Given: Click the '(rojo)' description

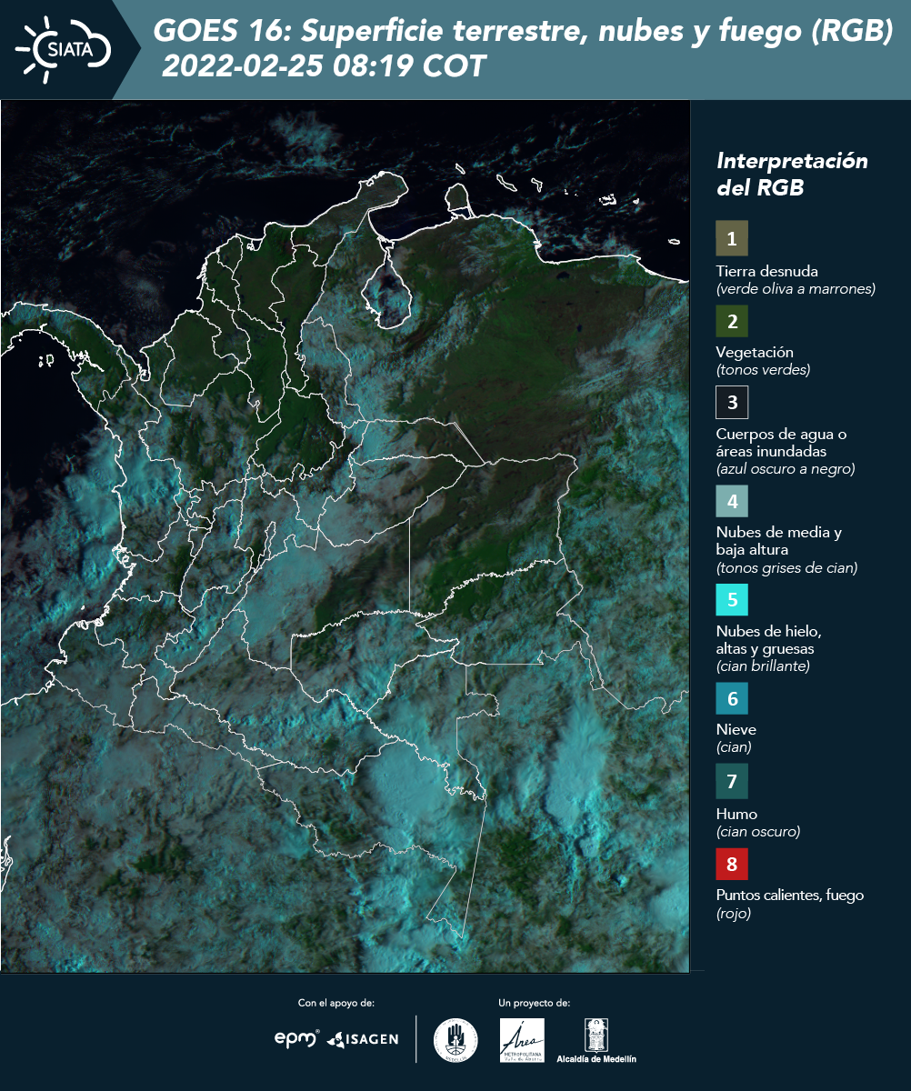Looking at the screenshot, I should [734, 915].
